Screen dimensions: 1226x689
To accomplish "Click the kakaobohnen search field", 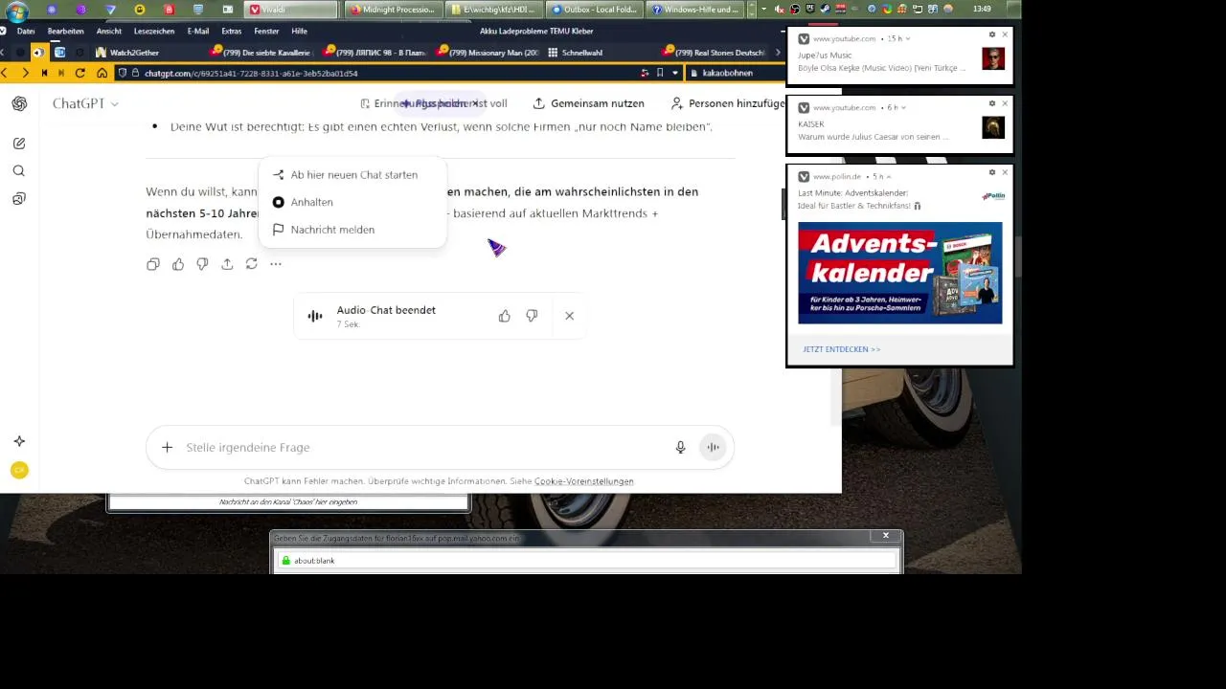I will pyautogui.click(x=738, y=73).
